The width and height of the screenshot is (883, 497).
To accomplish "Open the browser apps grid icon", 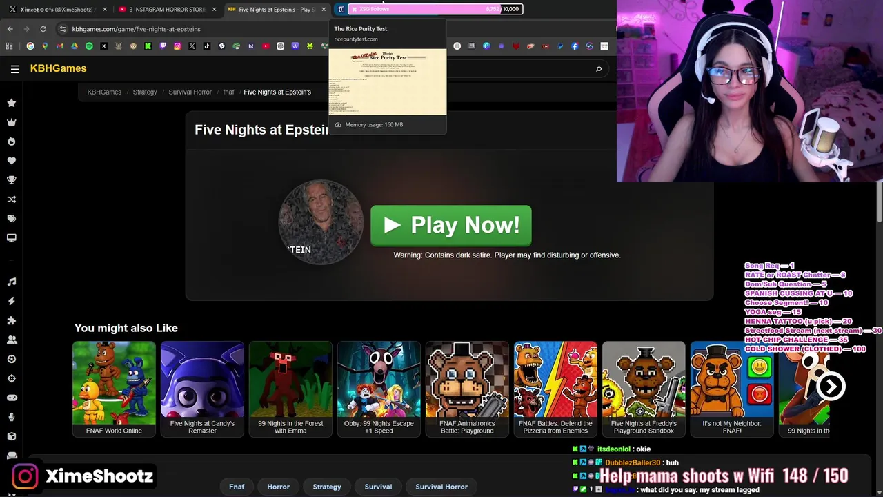I will (x=9, y=46).
